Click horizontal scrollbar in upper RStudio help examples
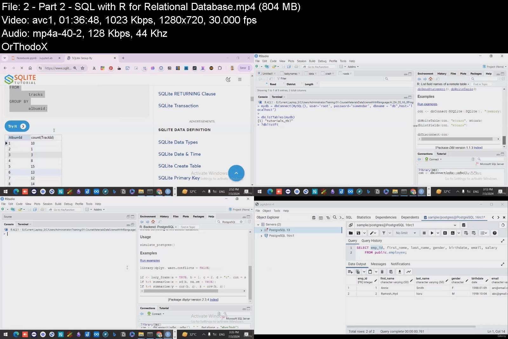Image resolution: width=508 pixels, height=339 pixels. (x=457, y=139)
